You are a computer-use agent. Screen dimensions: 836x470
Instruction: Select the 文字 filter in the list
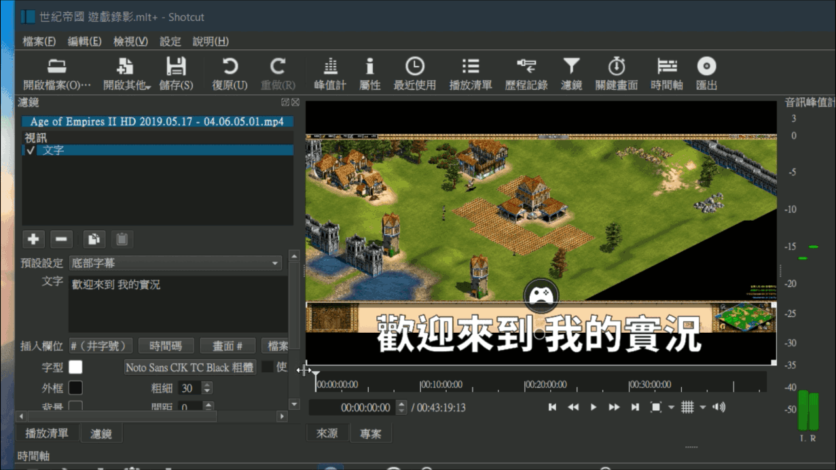tap(158, 150)
